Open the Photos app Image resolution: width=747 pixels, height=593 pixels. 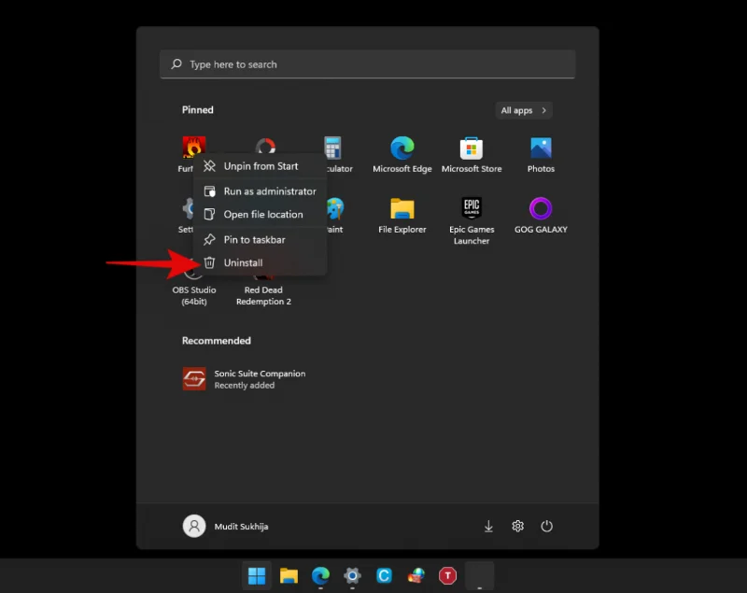pos(541,152)
